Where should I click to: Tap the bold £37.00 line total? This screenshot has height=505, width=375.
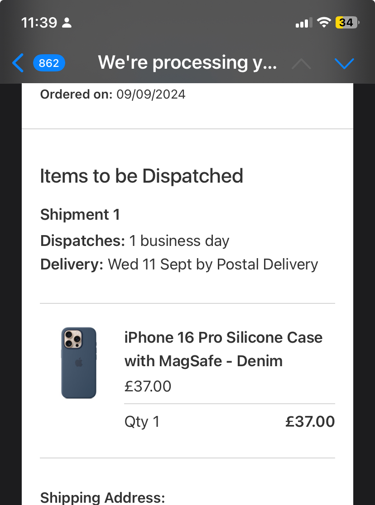(x=310, y=422)
